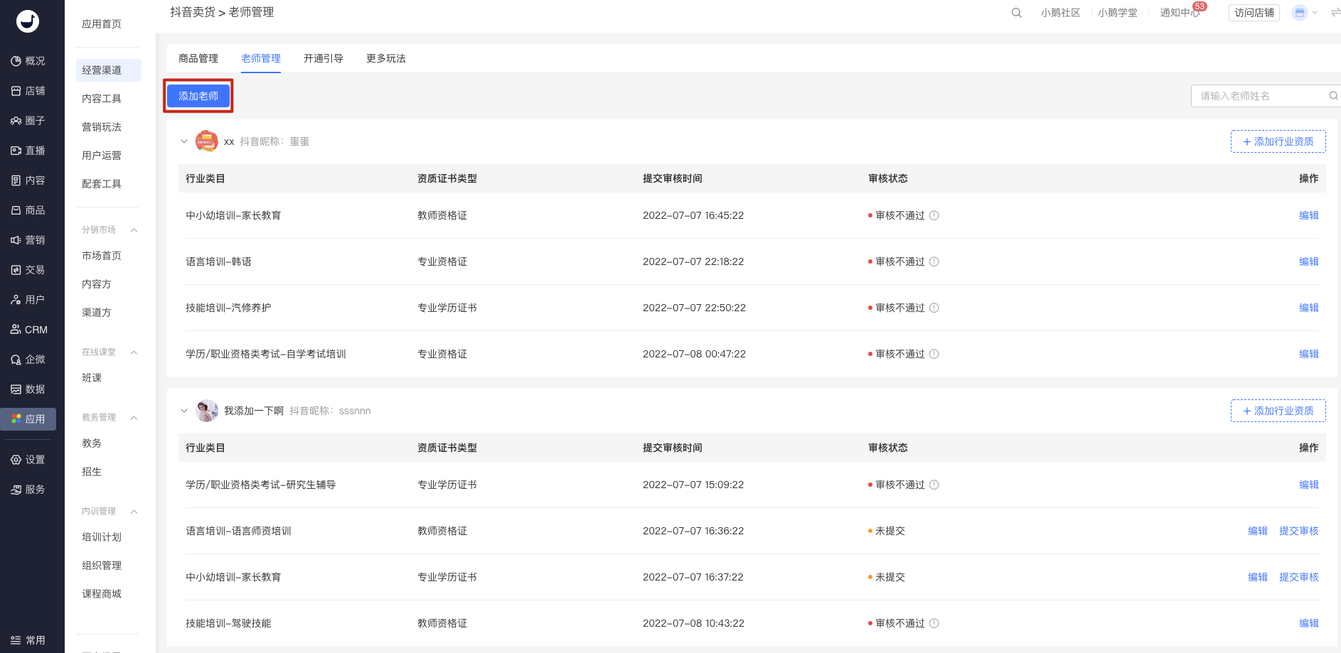
Task: Click the 访问店铺 button
Action: click(1254, 13)
